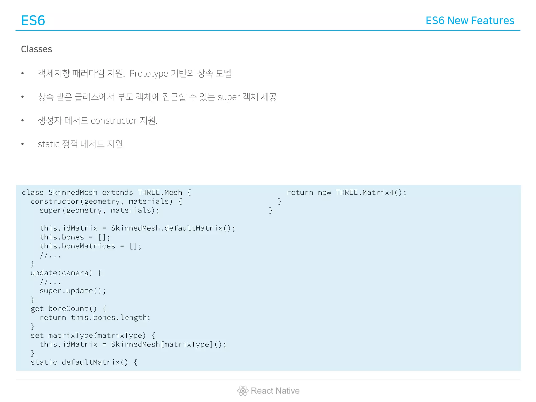Click the code line 'update(camera) {'
Viewport: 536px width, 402px height.
pyautogui.click(x=66, y=273)
